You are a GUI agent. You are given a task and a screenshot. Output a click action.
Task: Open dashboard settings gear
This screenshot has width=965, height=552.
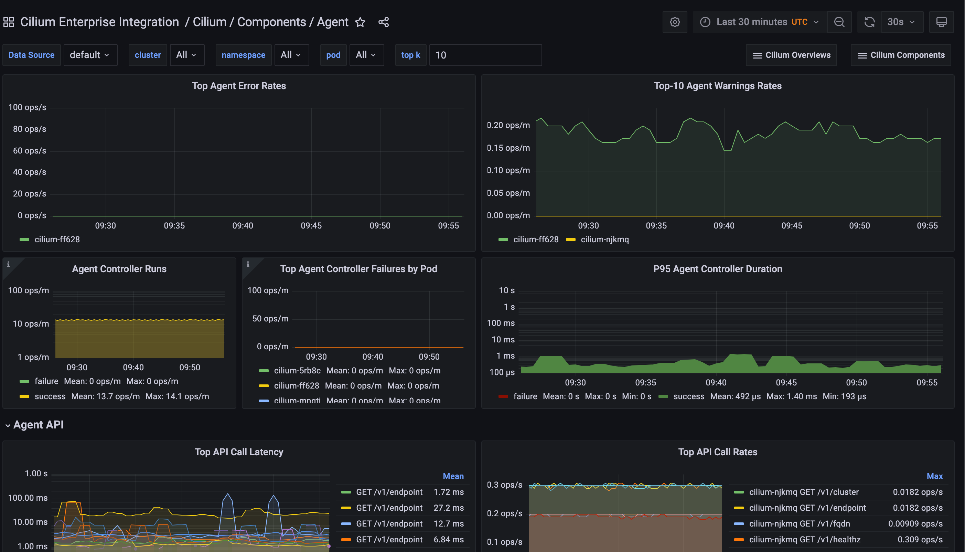pos(674,22)
